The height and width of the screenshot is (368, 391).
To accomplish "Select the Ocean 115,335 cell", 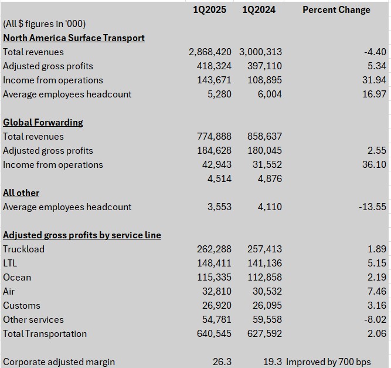I will coord(214,278).
